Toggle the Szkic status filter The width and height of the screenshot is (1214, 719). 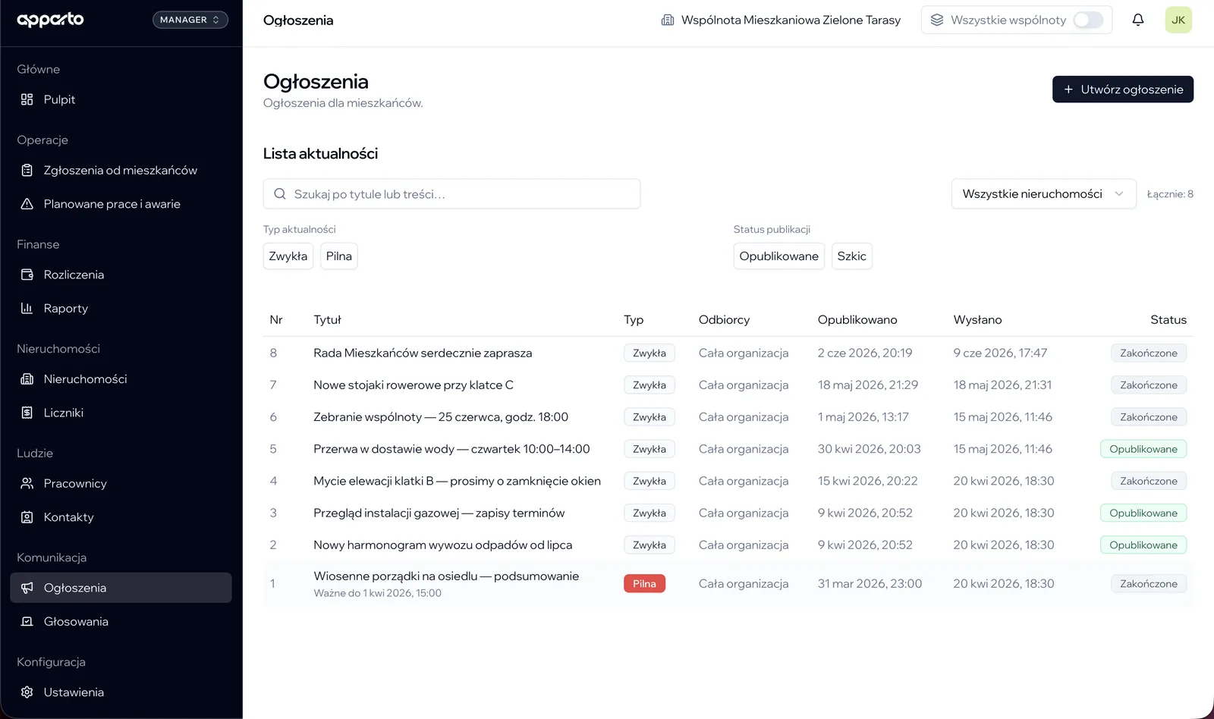click(852, 256)
